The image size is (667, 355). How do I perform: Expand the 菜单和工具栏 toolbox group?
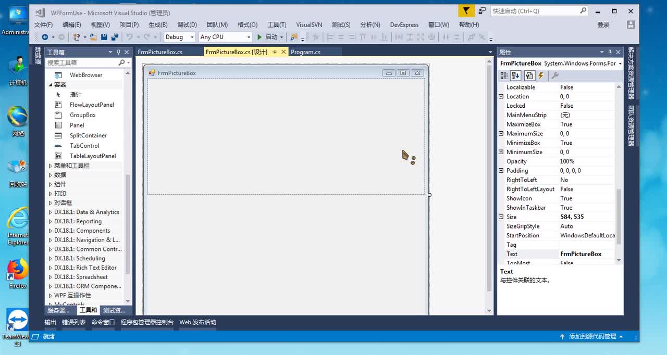coord(51,166)
